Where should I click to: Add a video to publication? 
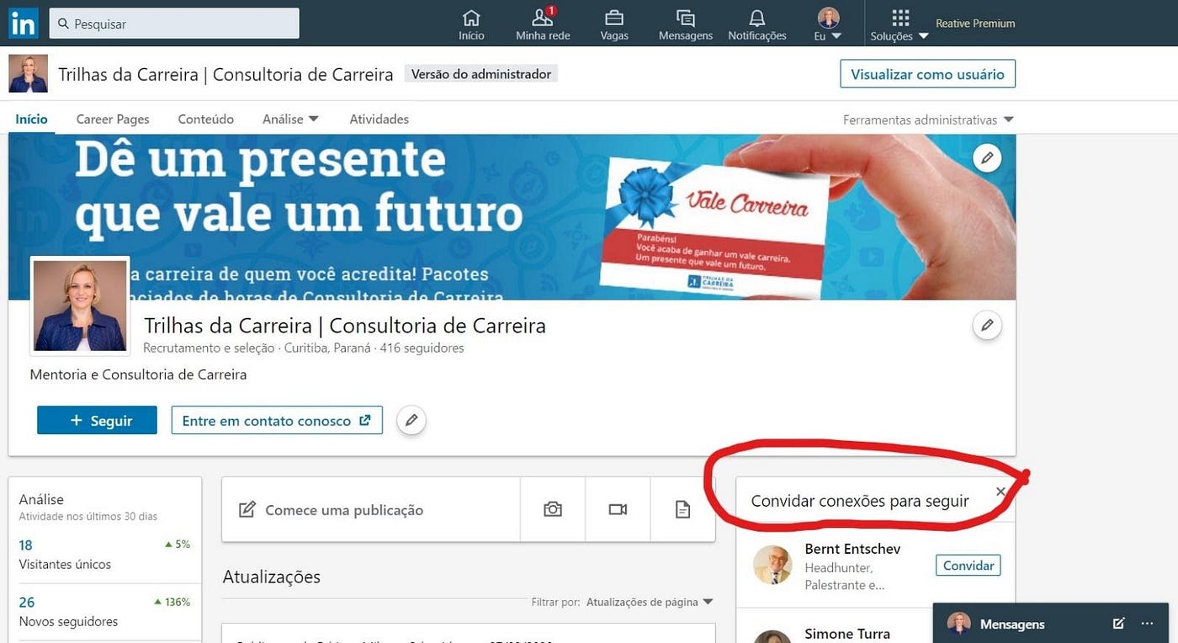pos(618,509)
